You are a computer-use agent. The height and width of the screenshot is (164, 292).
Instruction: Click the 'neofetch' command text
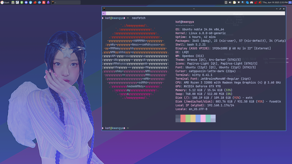[x=138, y=18]
